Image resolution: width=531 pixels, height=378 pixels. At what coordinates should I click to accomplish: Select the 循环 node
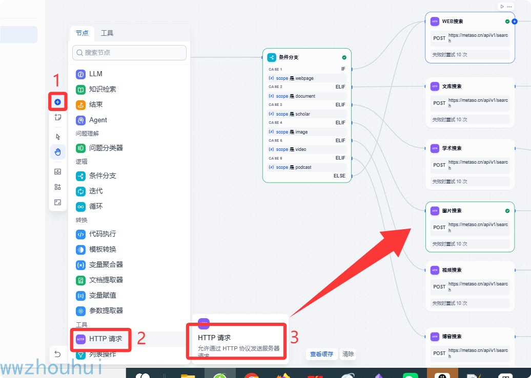point(129,206)
